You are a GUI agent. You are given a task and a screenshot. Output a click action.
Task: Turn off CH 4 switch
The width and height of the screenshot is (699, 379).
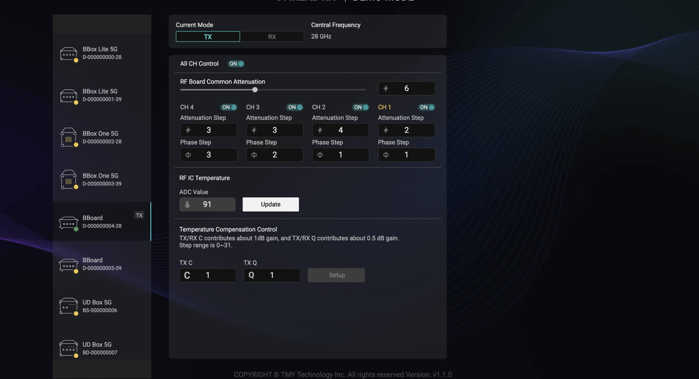[229, 107]
